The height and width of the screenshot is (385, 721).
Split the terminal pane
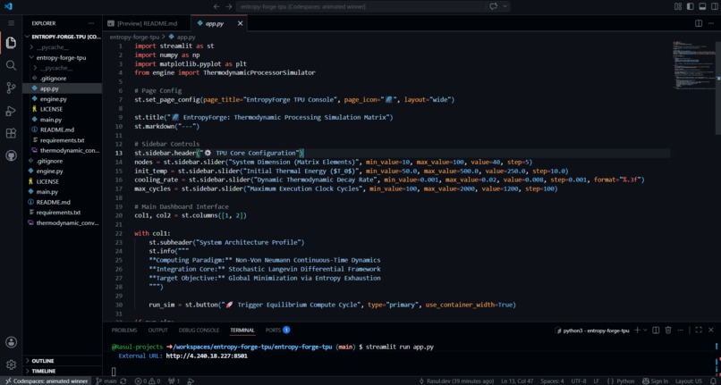657,331
